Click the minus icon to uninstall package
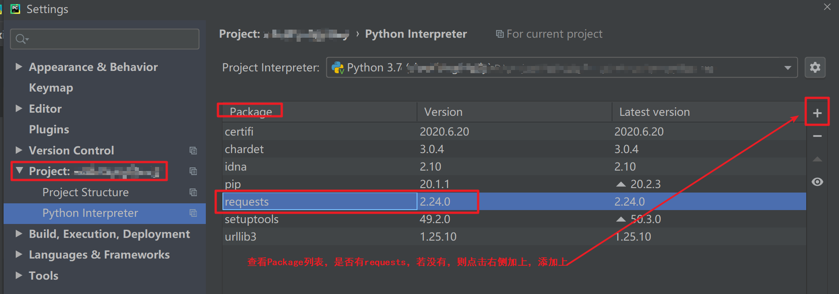Screen dimensions: 839x294 817,136
